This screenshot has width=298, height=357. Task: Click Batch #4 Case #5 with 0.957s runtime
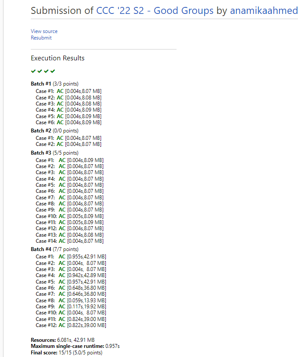pos(71,282)
